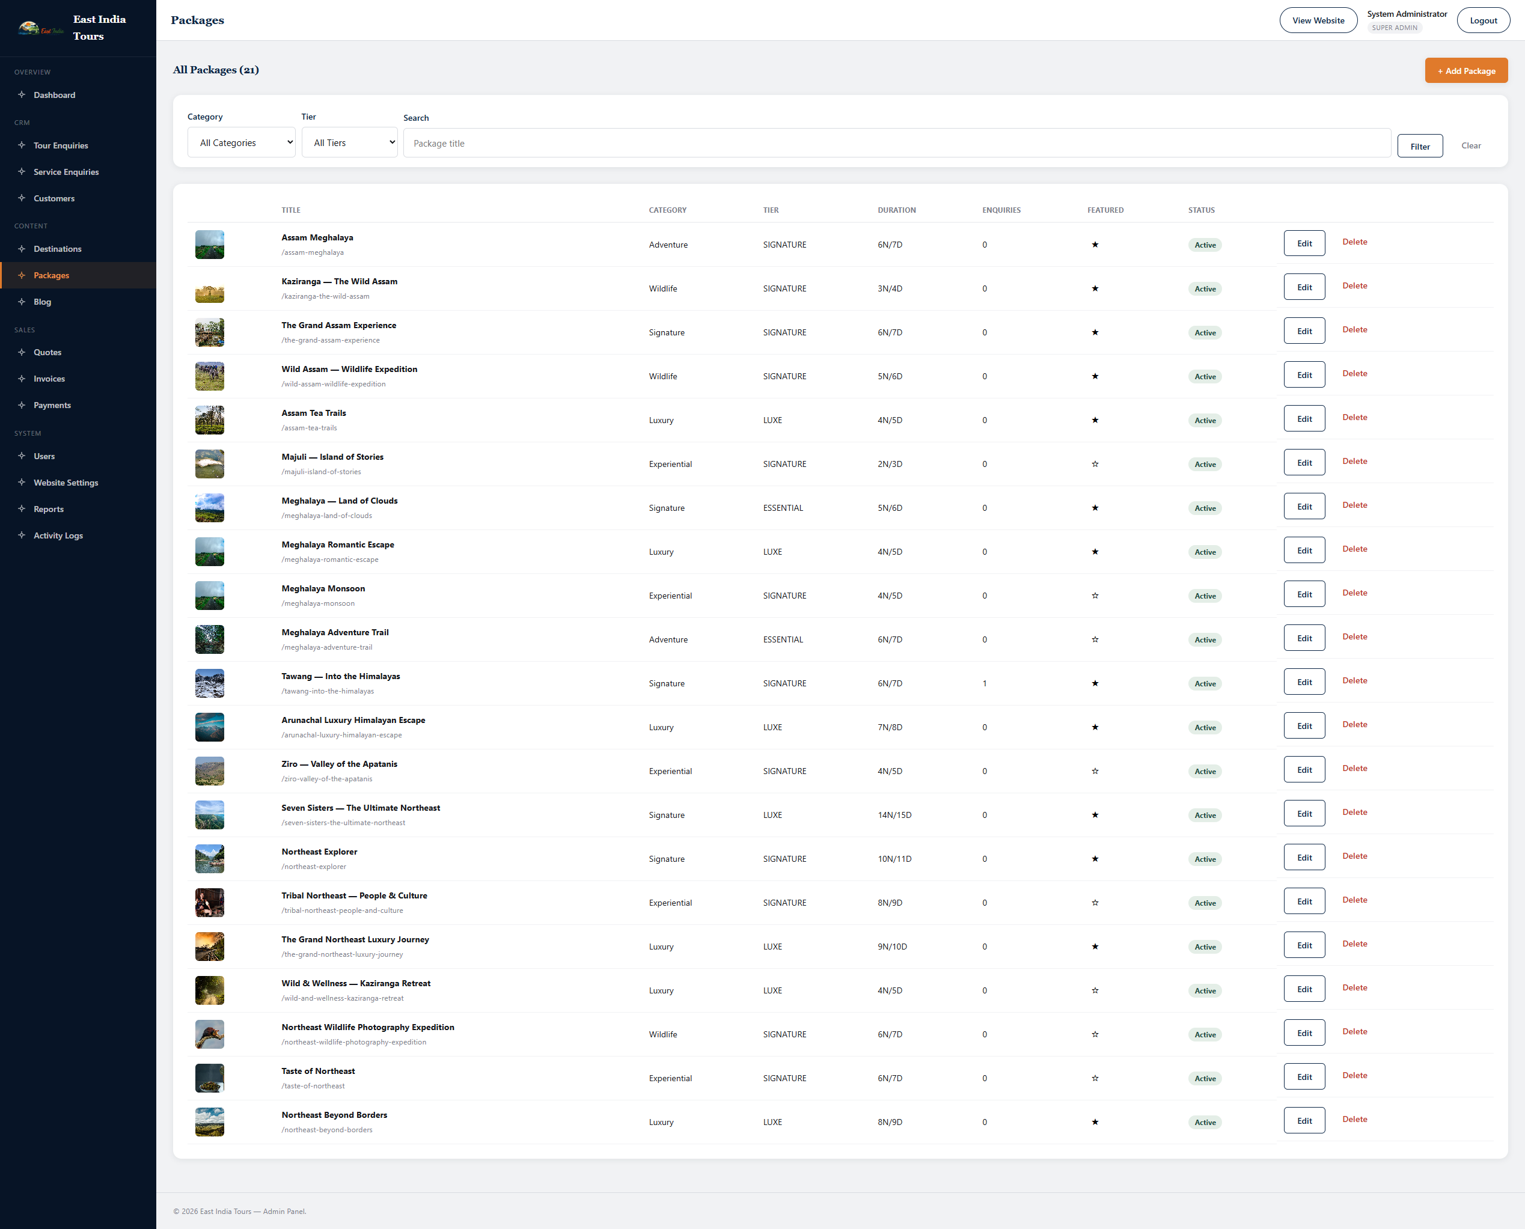This screenshot has width=1525, height=1229.
Task: Click the Reports sidebar icon
Action: tap(22, 509)
